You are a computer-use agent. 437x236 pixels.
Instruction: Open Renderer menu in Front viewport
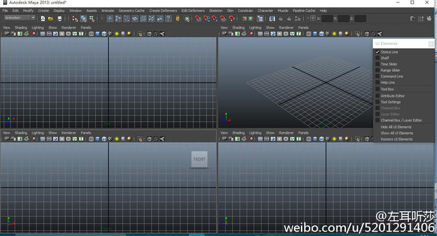[69, 133]
